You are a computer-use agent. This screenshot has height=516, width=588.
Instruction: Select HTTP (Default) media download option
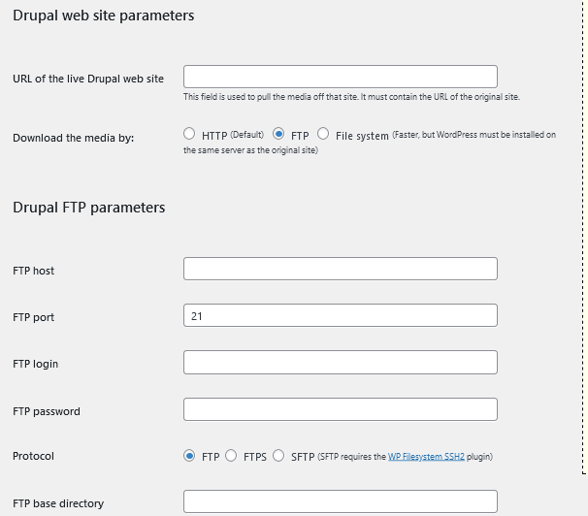click(189, 135)
